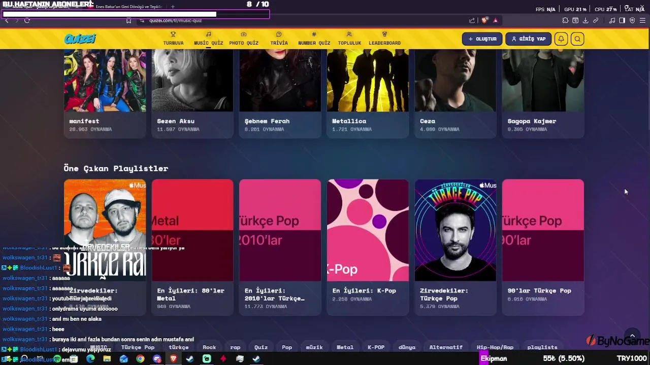Open Brave Shields lion icon
Viewport: 650px width, 365px height.
(x=484, y=20)
